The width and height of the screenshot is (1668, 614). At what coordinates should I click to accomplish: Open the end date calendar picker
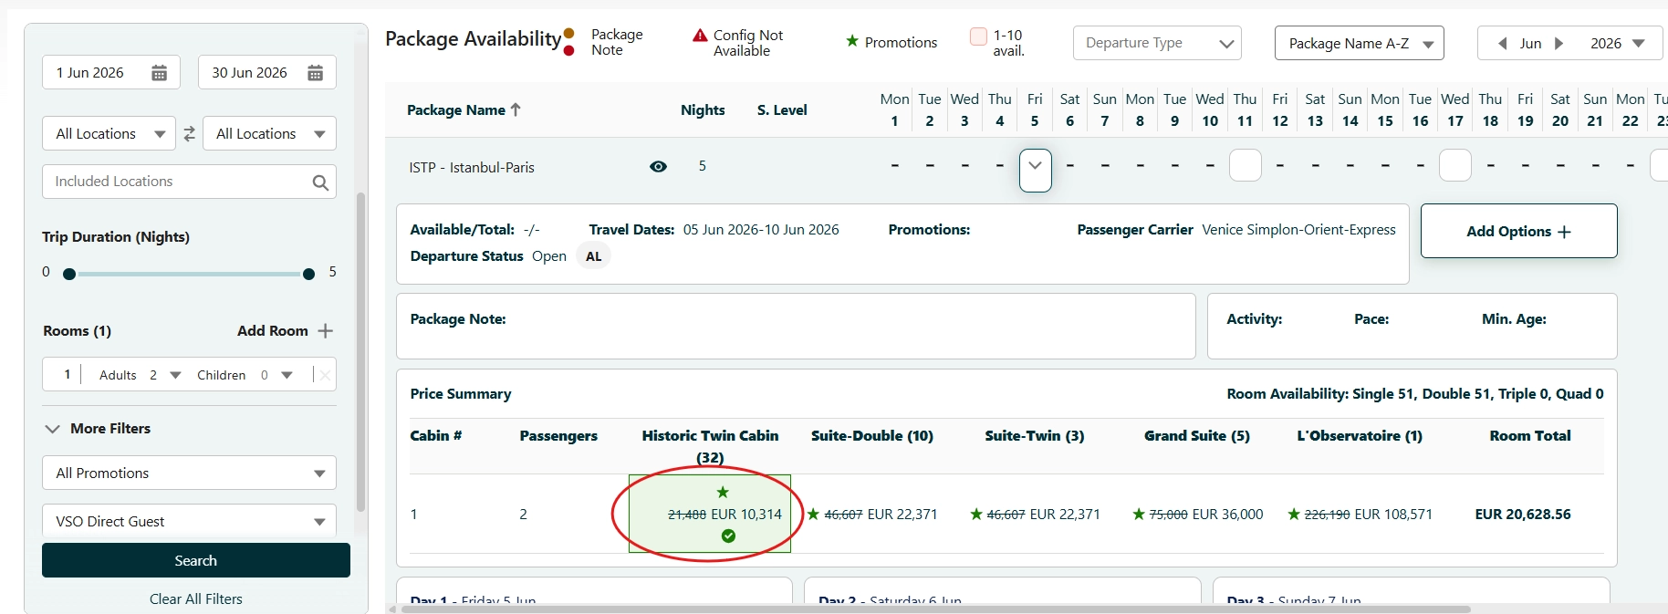[315, 73]
